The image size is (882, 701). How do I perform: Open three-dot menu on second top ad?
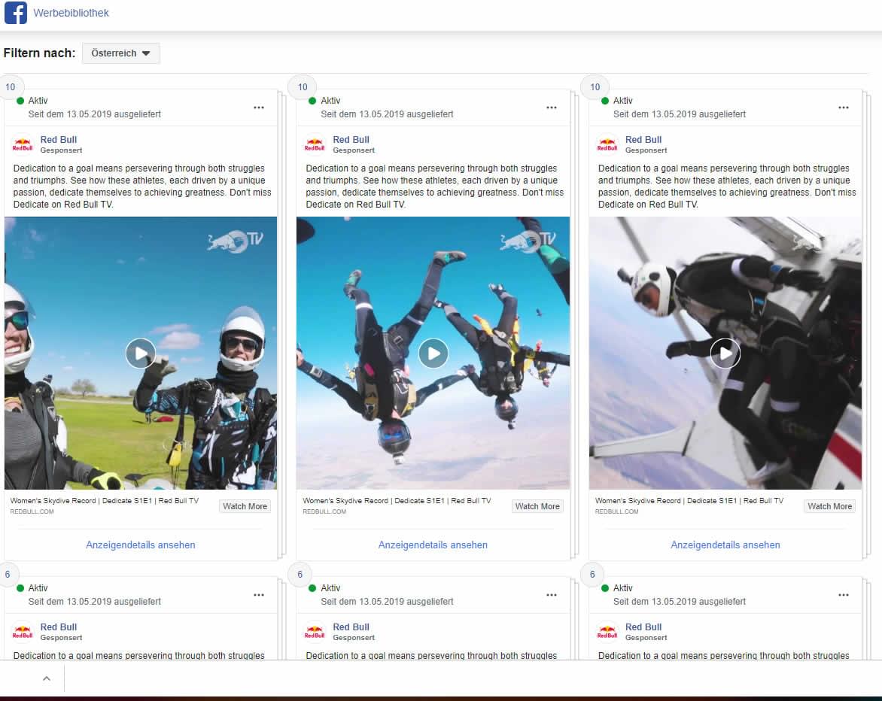tap(551, 108)
